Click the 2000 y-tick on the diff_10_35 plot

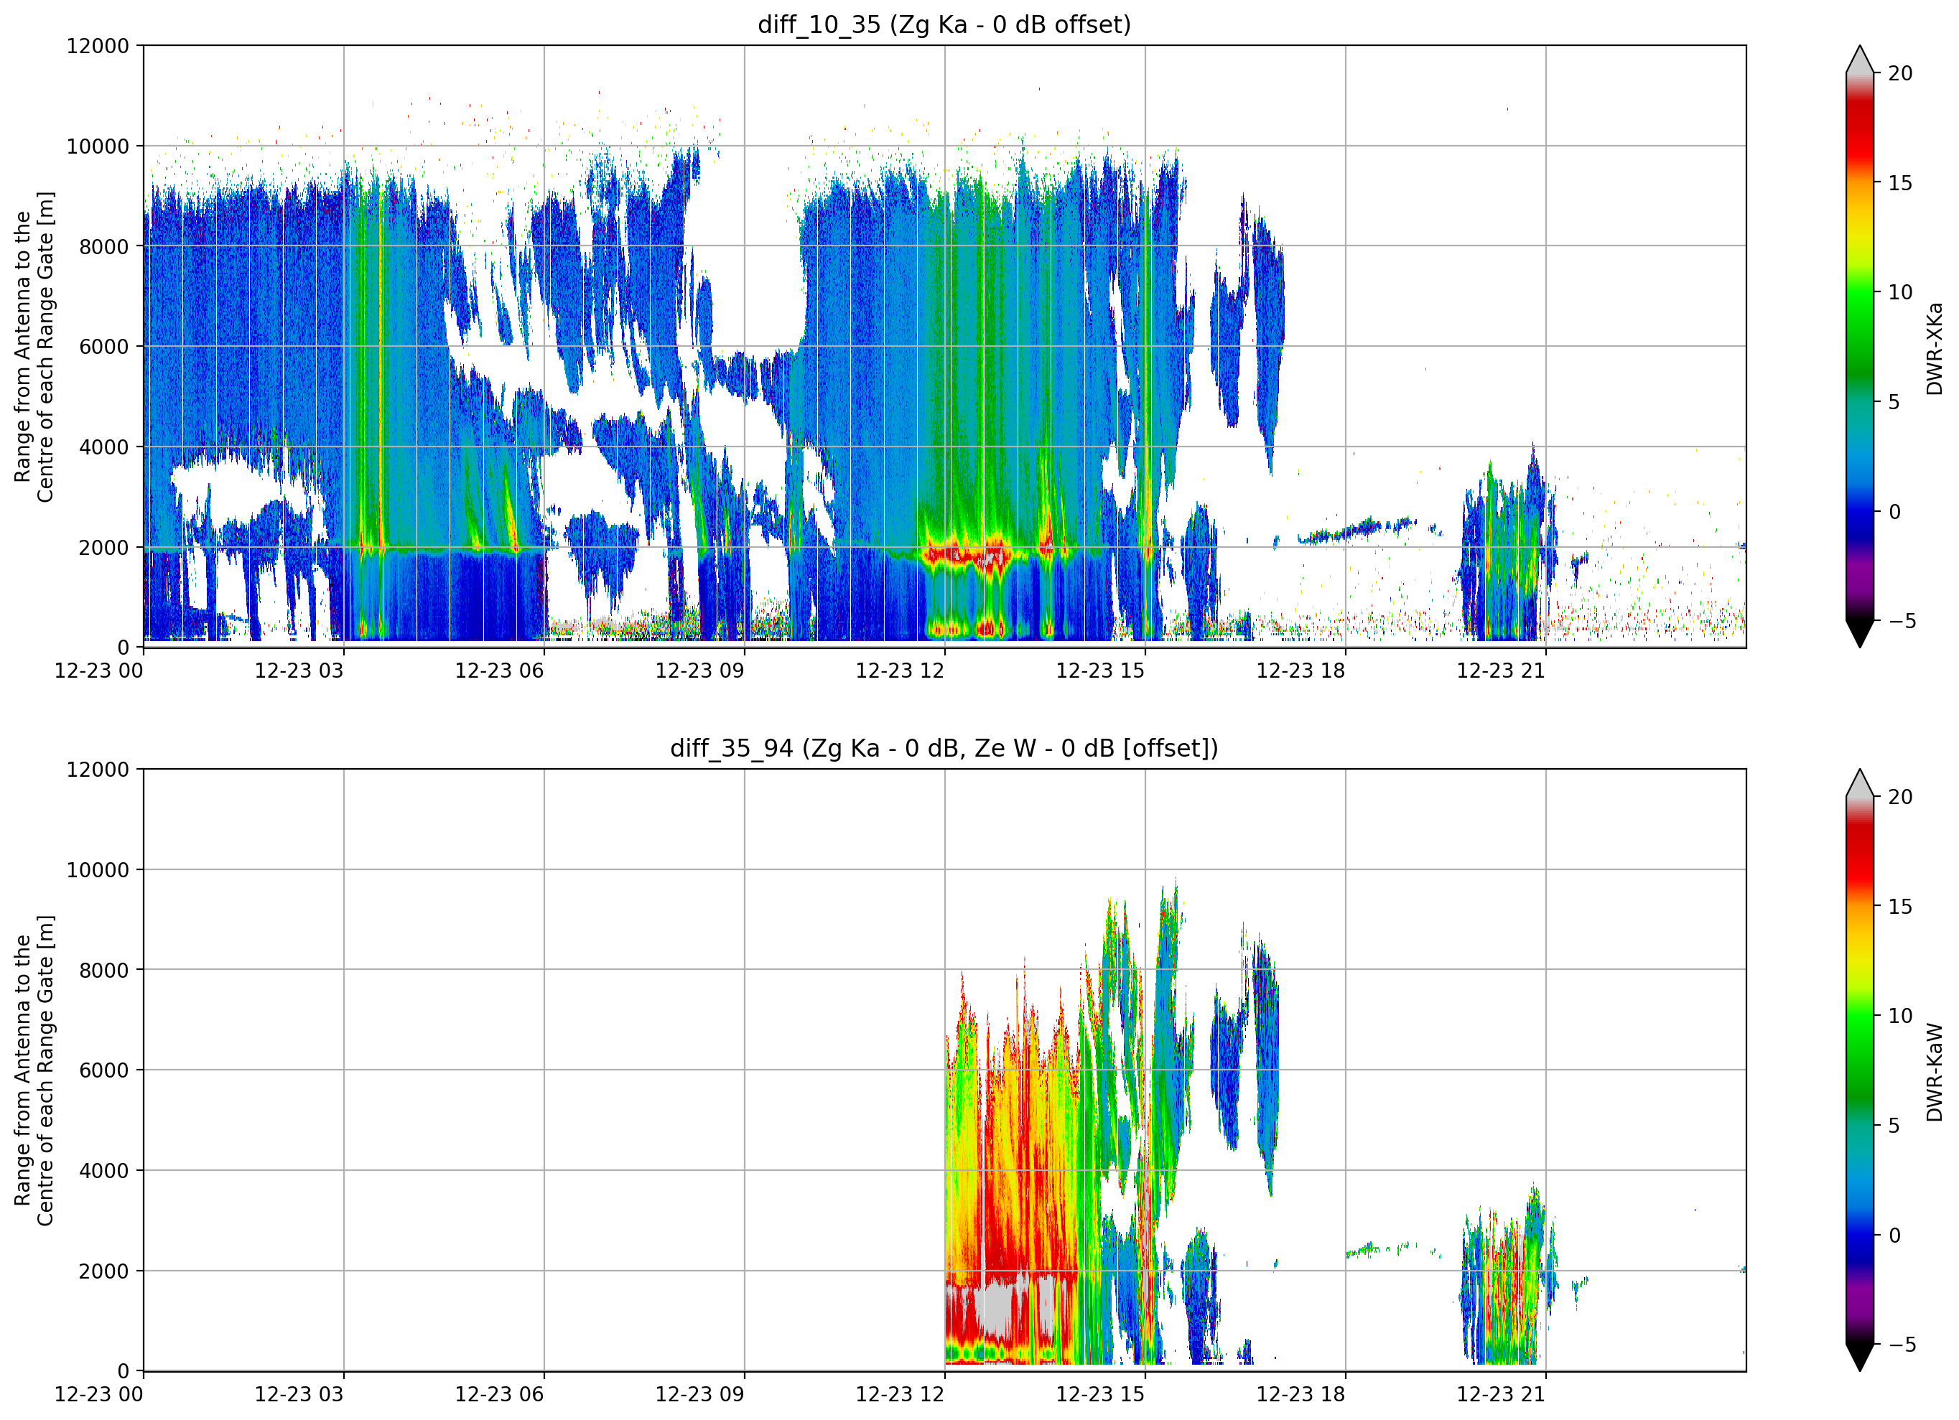[x=103, y=547]
